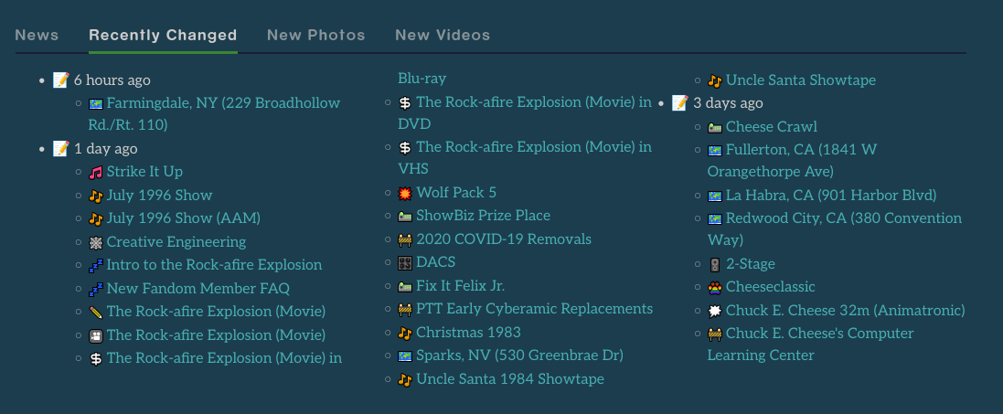This screenshot has width=1003, height=414.
Task: Click the icon beside Creative Engineering
Action: pos(96,242)
